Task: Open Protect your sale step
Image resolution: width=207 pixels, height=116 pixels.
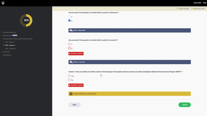Action: pos(7,35)
